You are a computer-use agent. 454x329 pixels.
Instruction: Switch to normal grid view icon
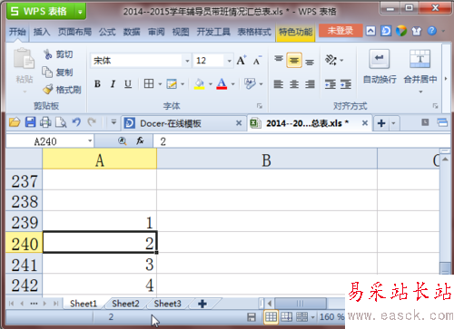(271, 317)
